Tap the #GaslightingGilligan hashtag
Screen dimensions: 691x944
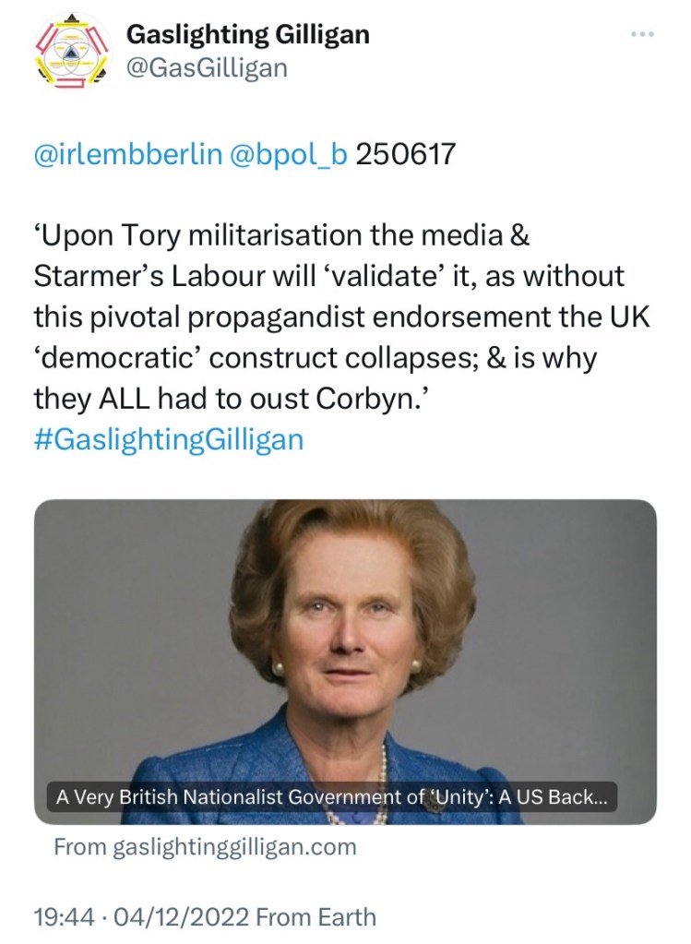coord(168,439)
